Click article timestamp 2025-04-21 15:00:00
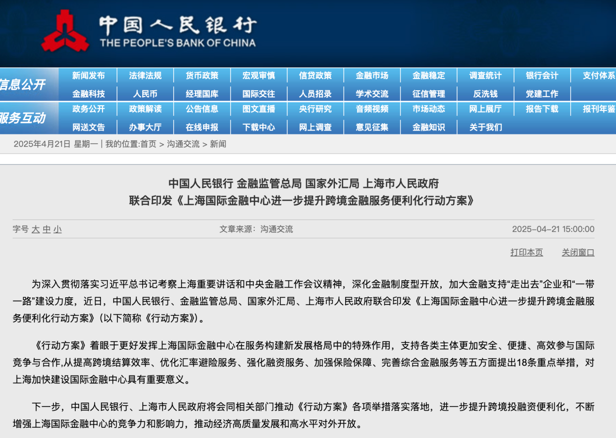Image resolution: width=616 pixels, height=438 pixels. click(553, 229)
